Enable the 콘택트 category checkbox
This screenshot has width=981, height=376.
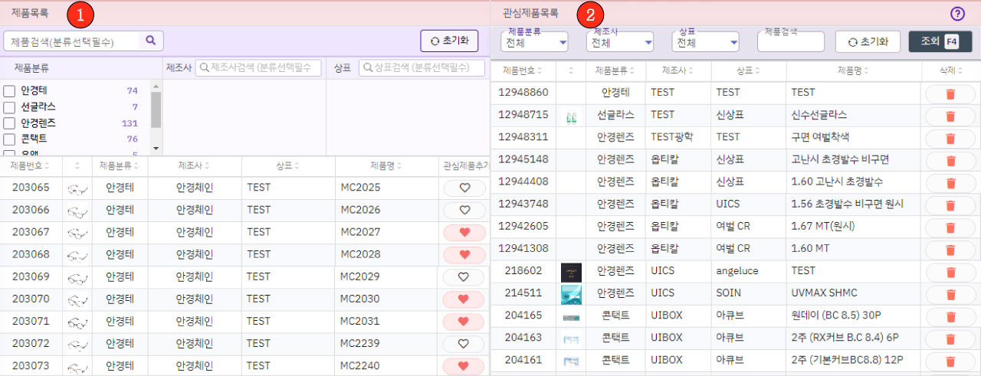point(10,139)
